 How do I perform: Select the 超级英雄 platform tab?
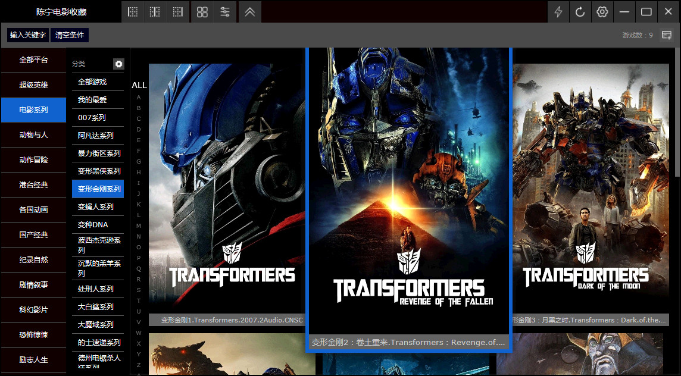[33, 85]
